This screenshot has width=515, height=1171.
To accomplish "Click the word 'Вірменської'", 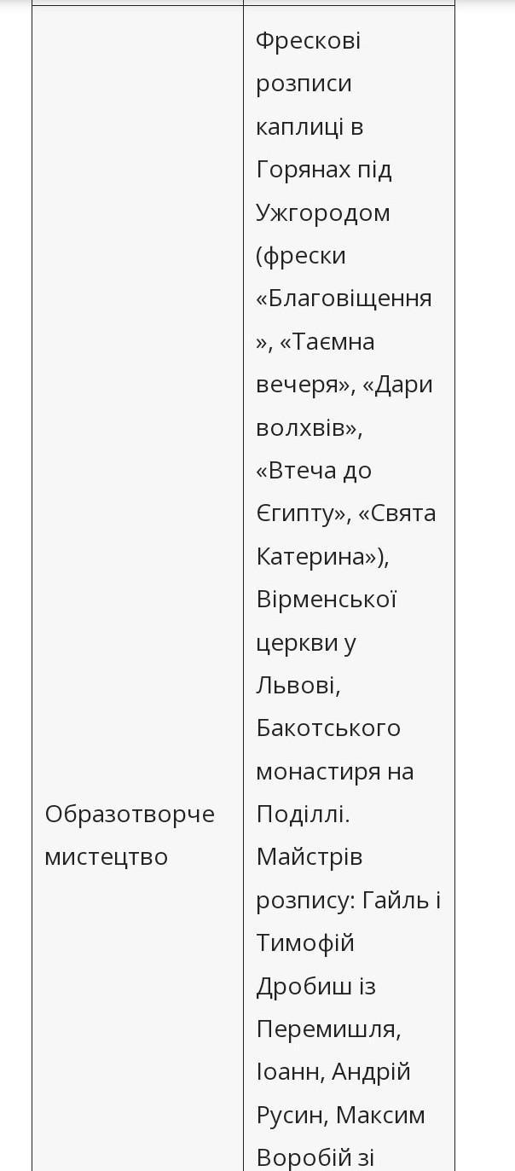I will click(x=326, y=599).
